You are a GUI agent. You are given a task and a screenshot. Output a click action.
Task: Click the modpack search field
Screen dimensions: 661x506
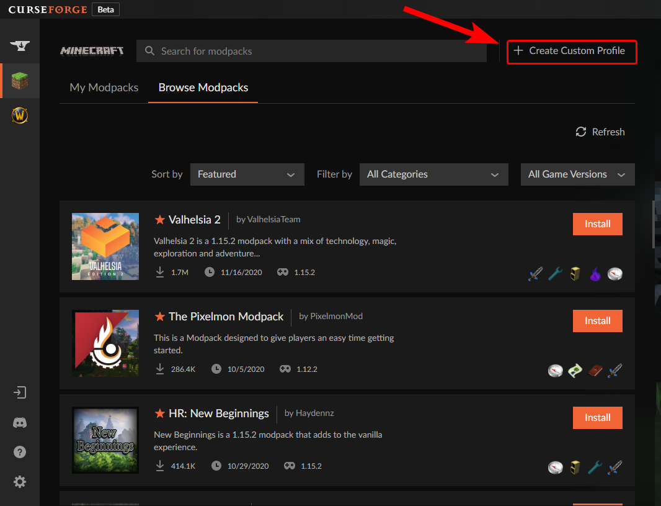click(x=311, y=50)
